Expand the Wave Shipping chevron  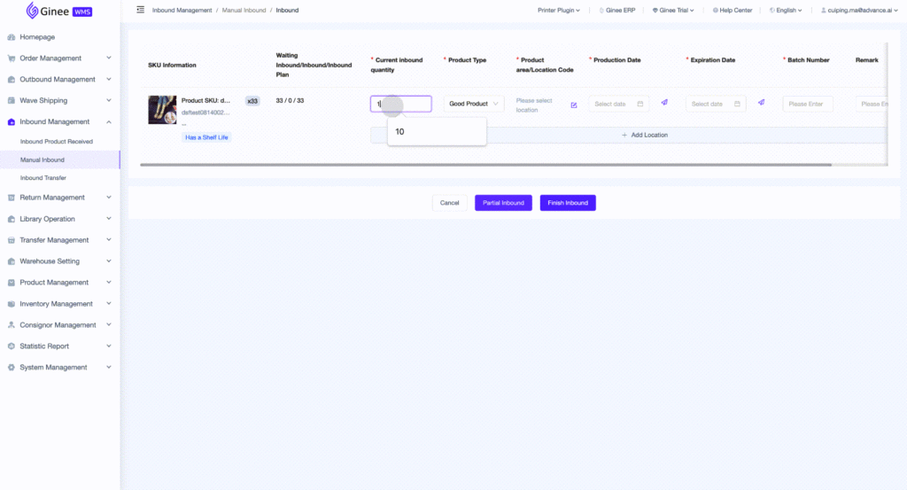109,101
